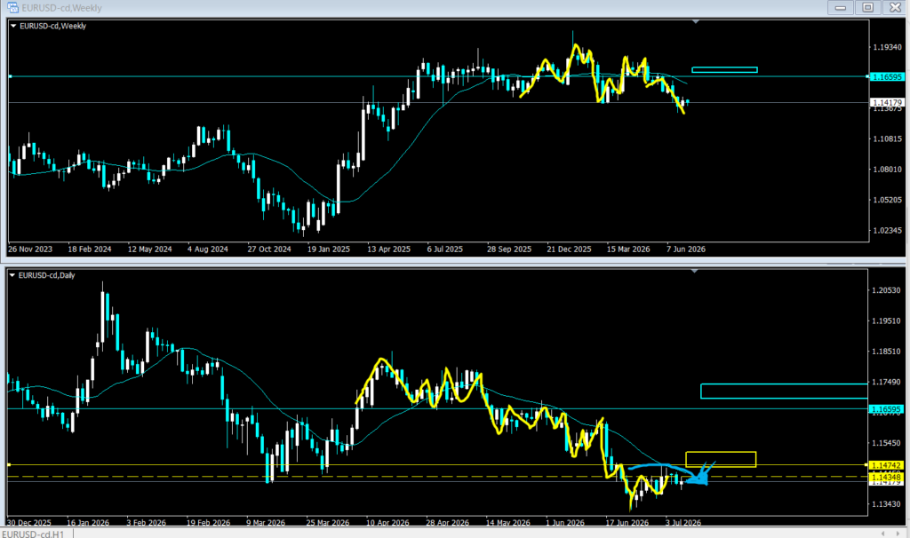This screenshot has width=910, height=538.
Task: Click the restore window button in the title bar
Action: [867, 7]
